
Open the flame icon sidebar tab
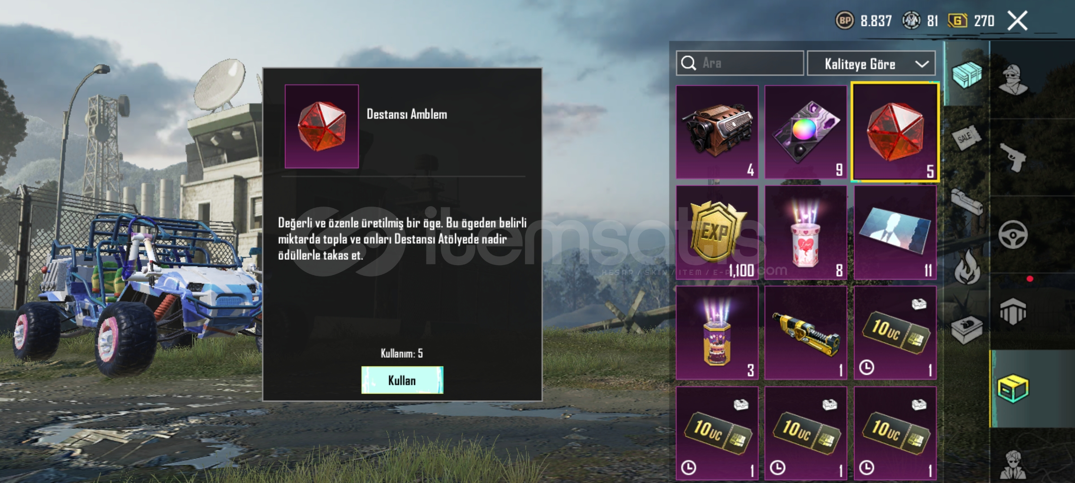point(967,267)
